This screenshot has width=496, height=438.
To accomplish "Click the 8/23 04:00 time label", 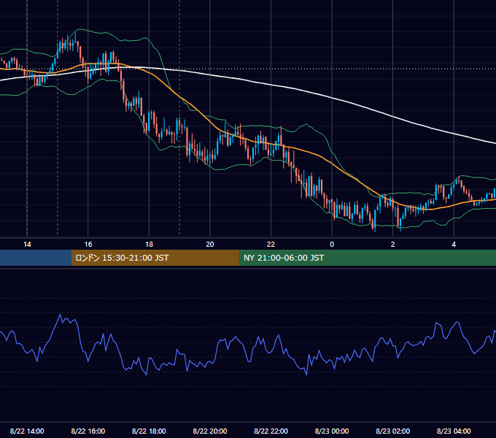I will [x=454, y=431].
